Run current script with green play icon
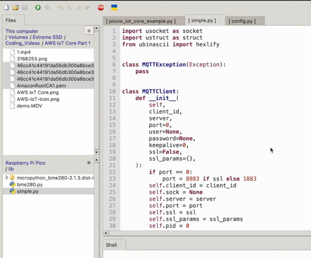Image resolution: width=311 pixels, height=258 pixels. (38, 7)
